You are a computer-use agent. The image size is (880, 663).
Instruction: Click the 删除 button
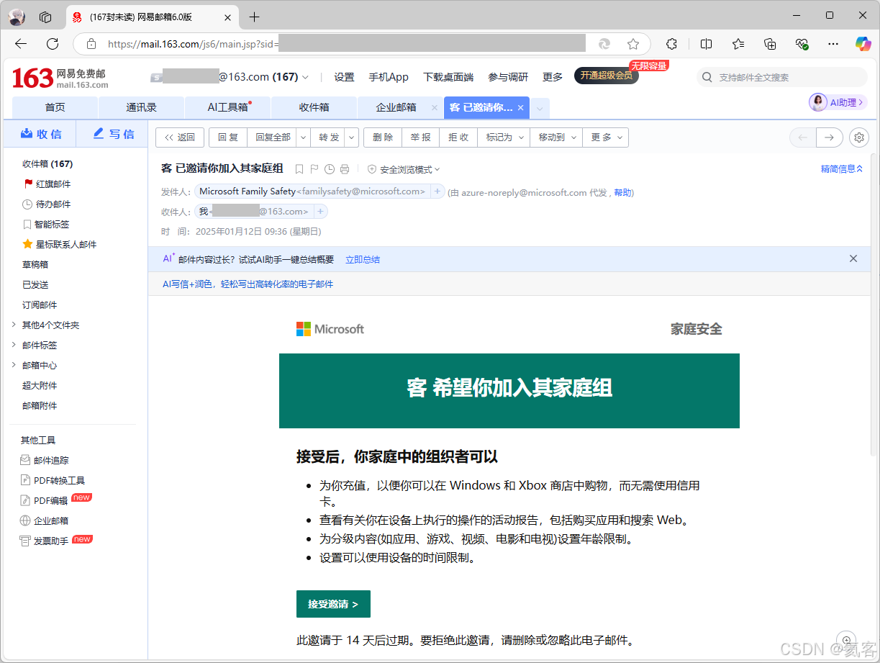383,137
